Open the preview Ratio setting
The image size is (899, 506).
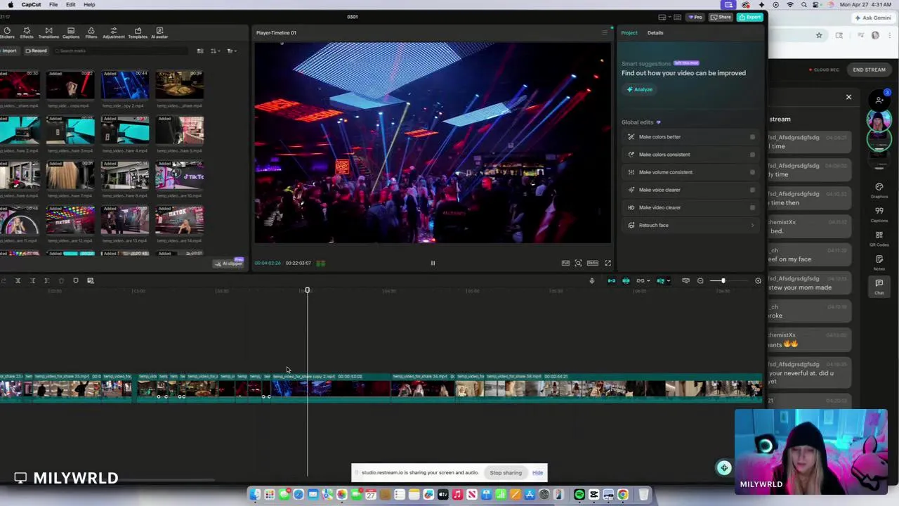pos(593,263)
